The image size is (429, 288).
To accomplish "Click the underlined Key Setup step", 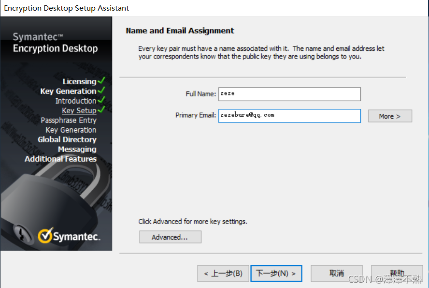I will pos(79,110).
